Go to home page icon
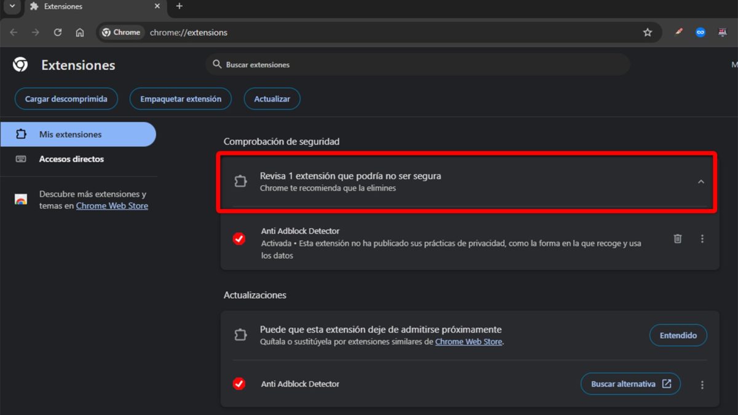This screenshot has width=738, height=415. pos(80,32)
